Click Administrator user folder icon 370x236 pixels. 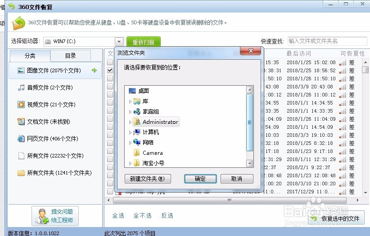coord(137,122)
